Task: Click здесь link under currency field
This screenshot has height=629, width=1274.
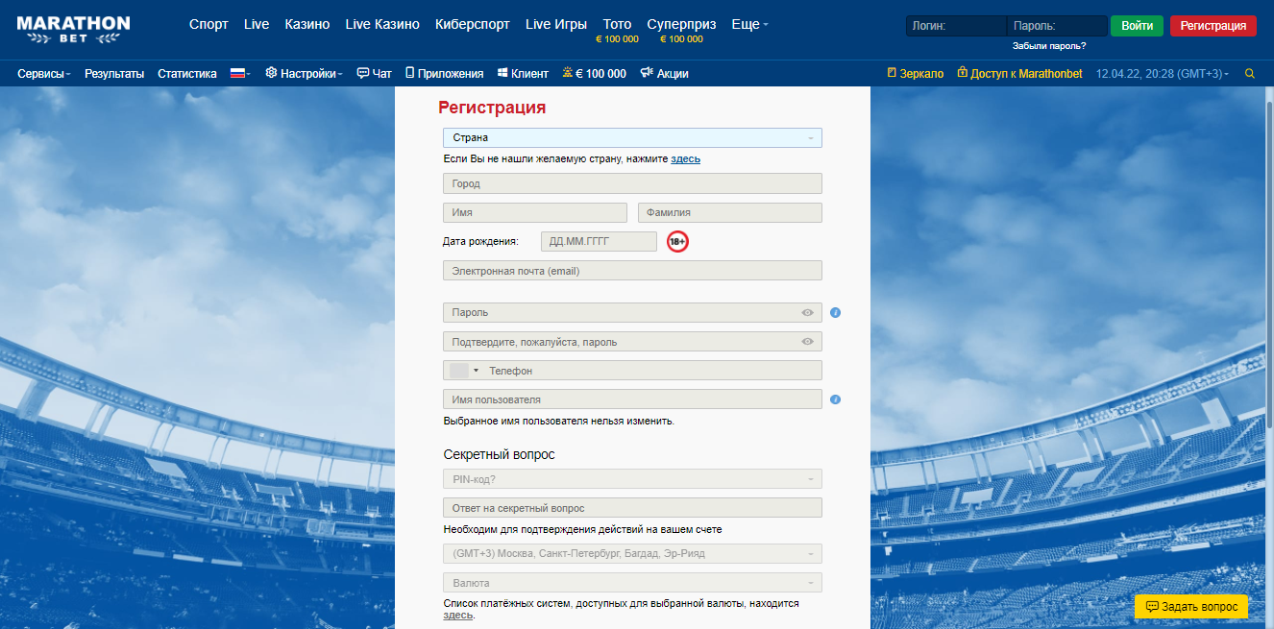Action: [458, 615]
